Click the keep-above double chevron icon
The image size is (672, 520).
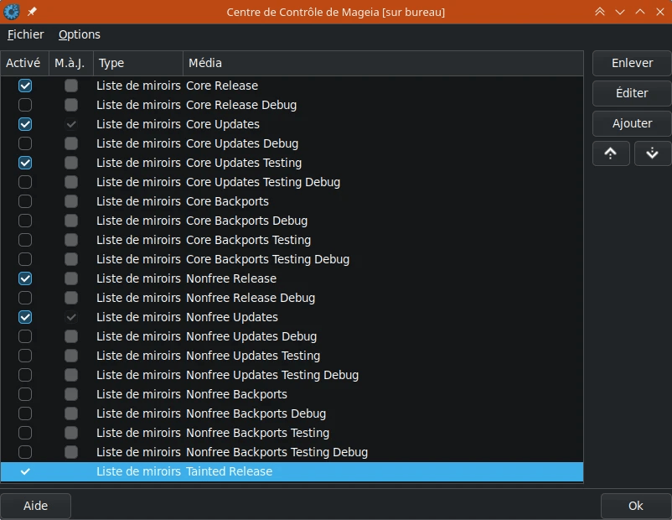point(600,12)
